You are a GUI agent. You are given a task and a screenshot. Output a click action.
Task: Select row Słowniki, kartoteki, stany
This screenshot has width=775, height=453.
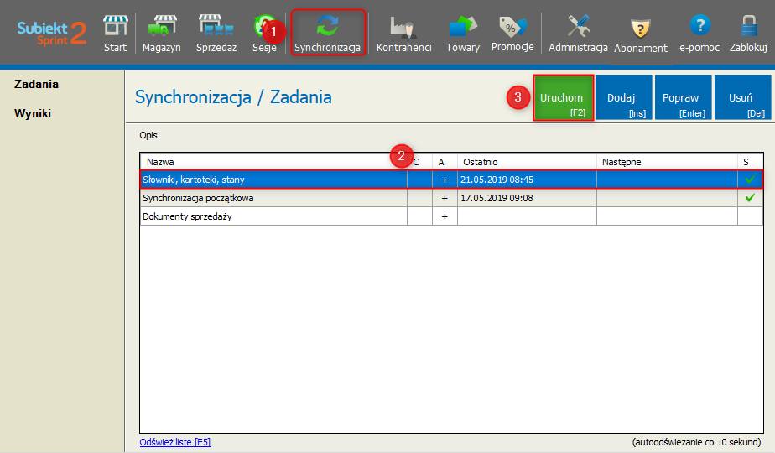(451, 180)
